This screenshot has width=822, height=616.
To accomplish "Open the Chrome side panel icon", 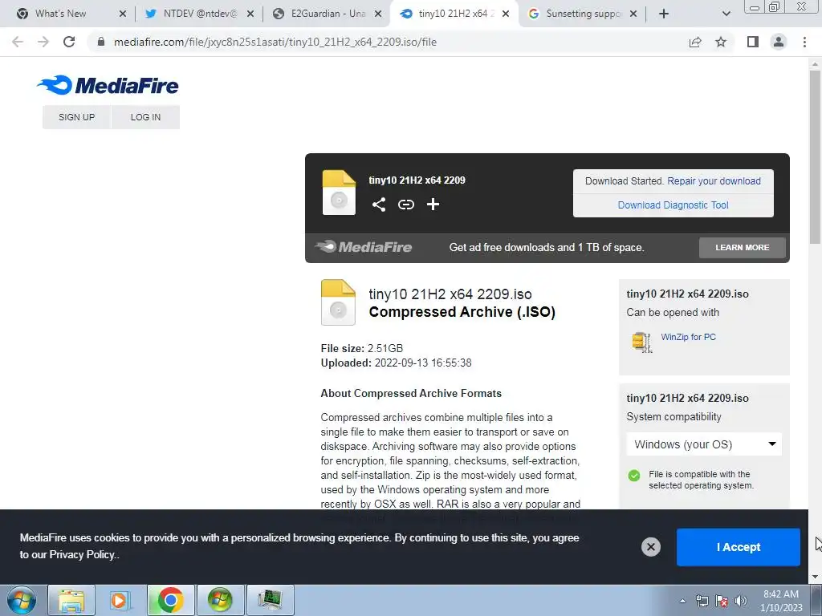I will click(x=753, y=42).
